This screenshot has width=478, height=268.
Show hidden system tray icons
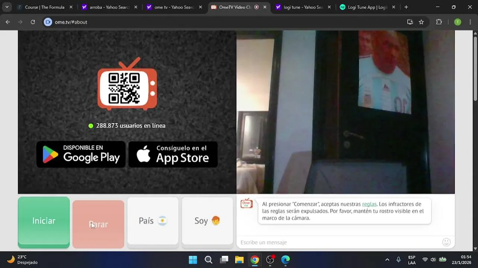pos(387,259)
